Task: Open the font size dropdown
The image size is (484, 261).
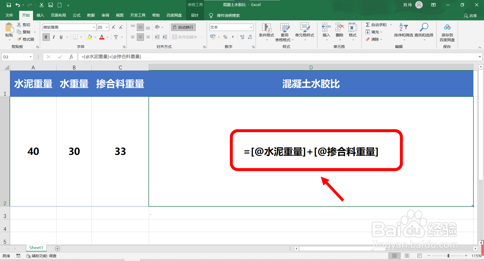Action: (106, 27)
